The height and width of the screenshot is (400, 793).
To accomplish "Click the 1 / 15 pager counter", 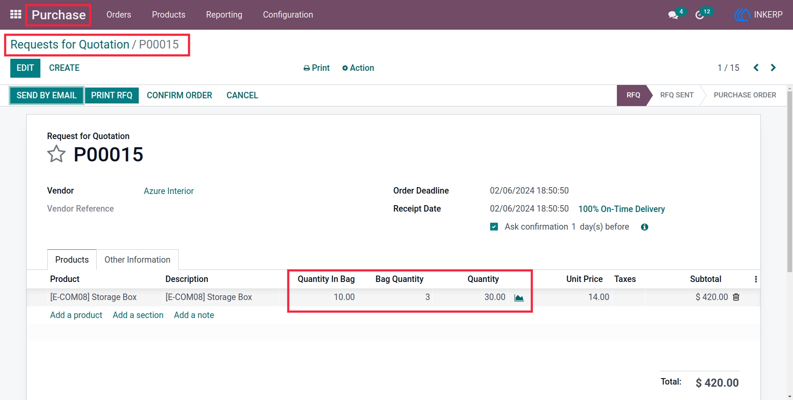I will coord(728,68).
